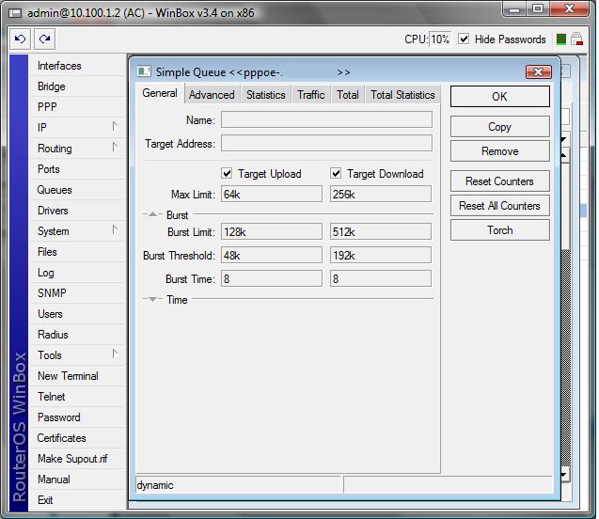Click the Remove button
599x519 pixels.
click(499, 151)
